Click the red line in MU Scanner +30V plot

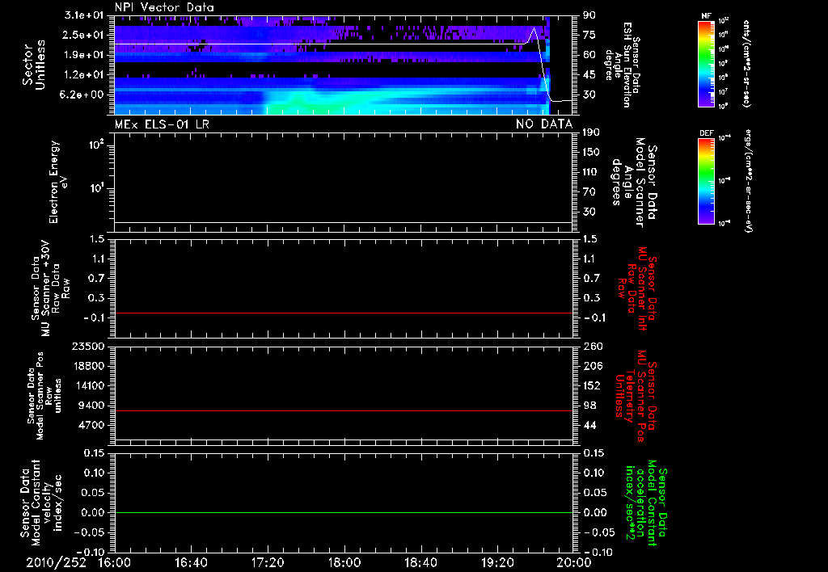coord(343,313)
